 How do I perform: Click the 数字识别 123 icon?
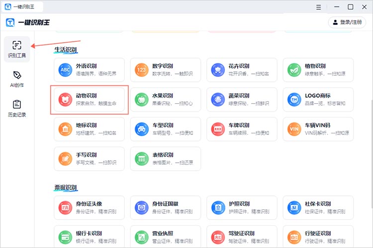[142, 70]
